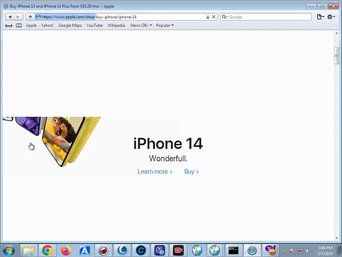Viewport: 342px width, 257px height.
Task: Open Yahoo Messenger from the taskbar
Action: [x=271, y=250]
